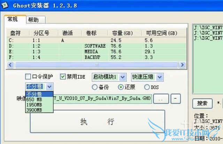Click the 分区号 column header

tap(44, 33)
